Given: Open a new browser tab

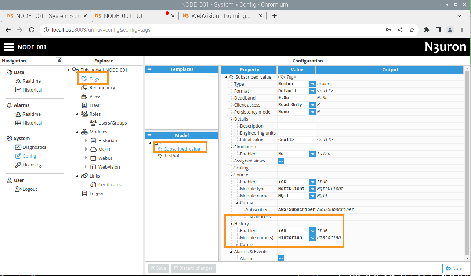Looking at the screenshot, I should click(274, 16).
